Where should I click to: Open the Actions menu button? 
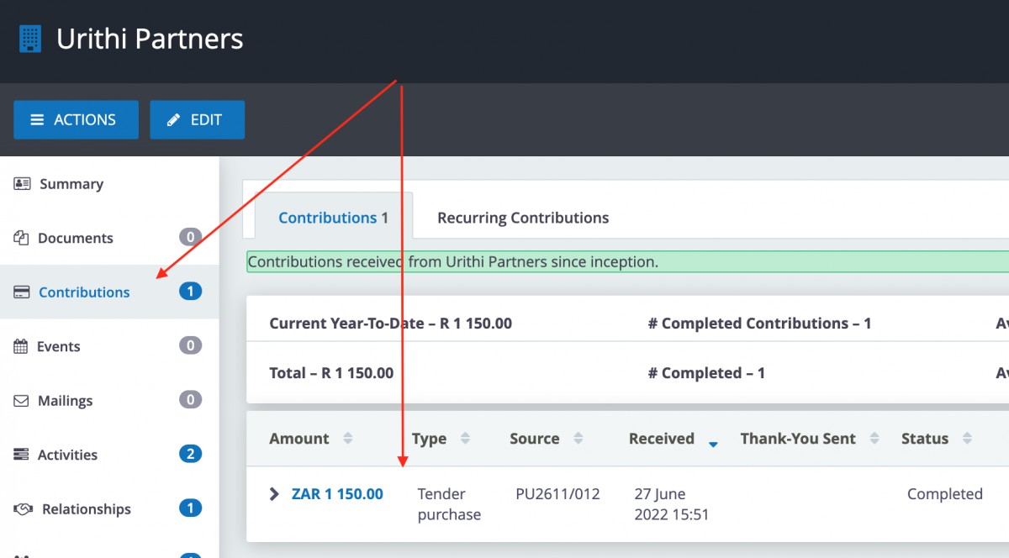pyautogui.click(x=76, y=119)
